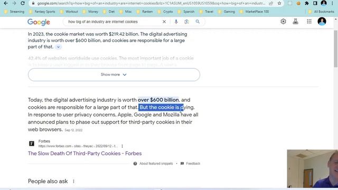
Task: Open the Fantasy Sports bookmarks folder
Action: click(x=42, y=12)
